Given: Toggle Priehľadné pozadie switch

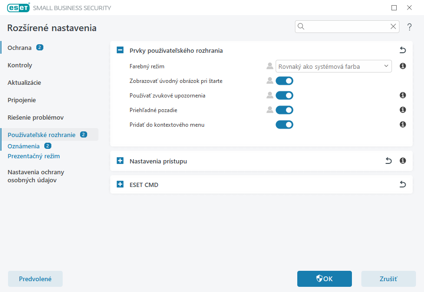Looking at the screenshot, I should 285,110.
